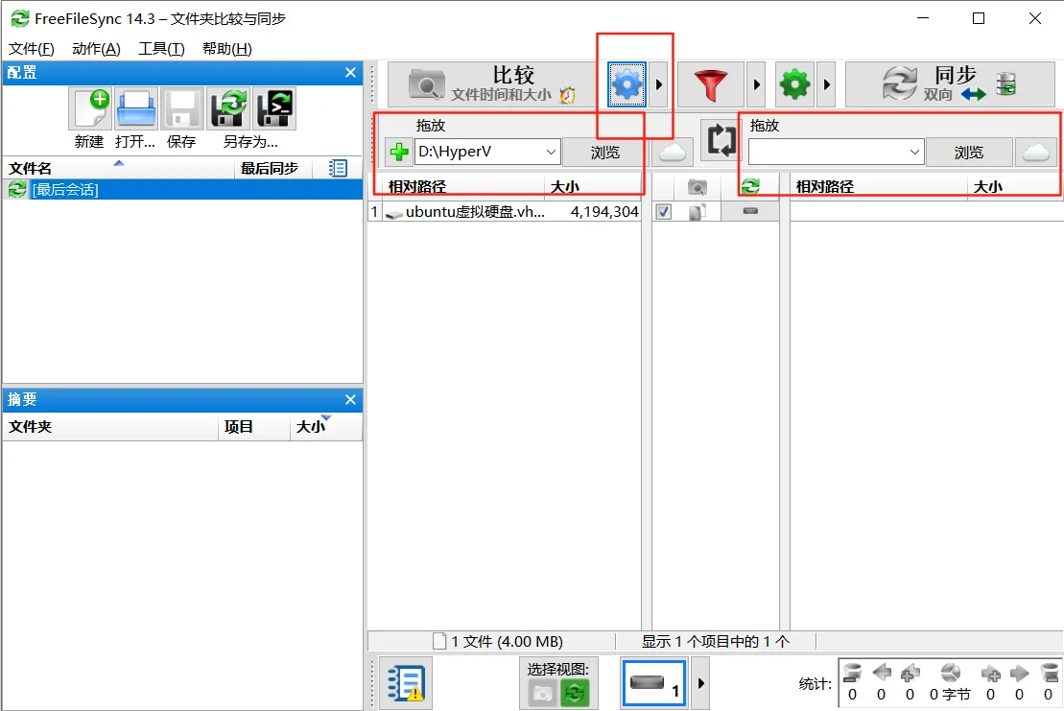Start the 比较 compare button
1064x711 pixels.
click(493, 84)
